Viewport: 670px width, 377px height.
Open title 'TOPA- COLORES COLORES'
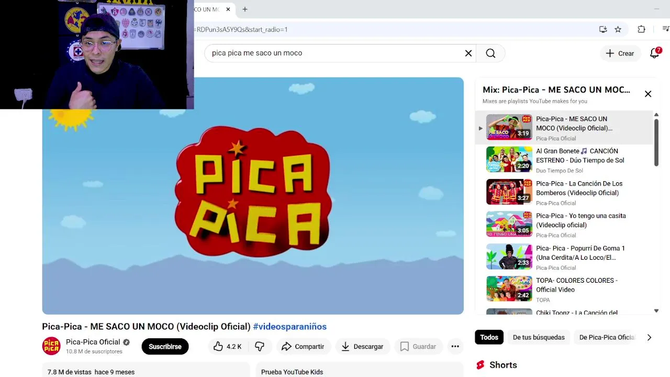click(577, 285)
